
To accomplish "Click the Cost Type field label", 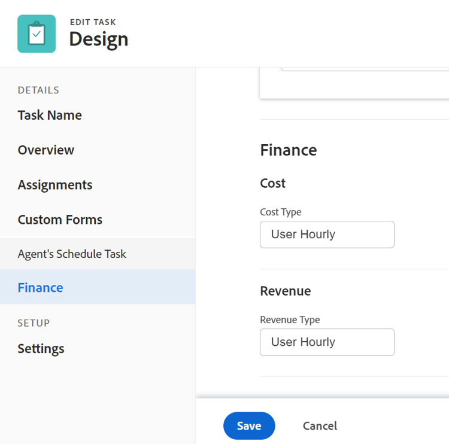I will 281,212.
